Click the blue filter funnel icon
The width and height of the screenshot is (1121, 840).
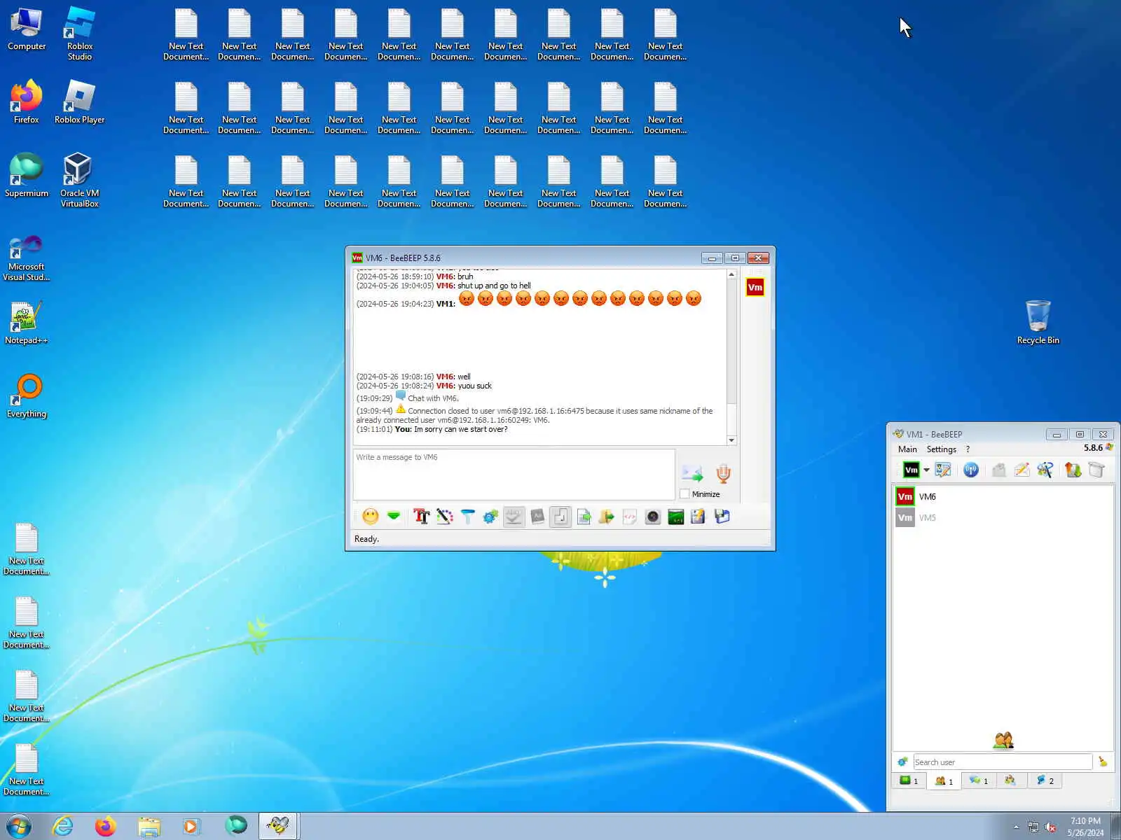tap(467, 517)
